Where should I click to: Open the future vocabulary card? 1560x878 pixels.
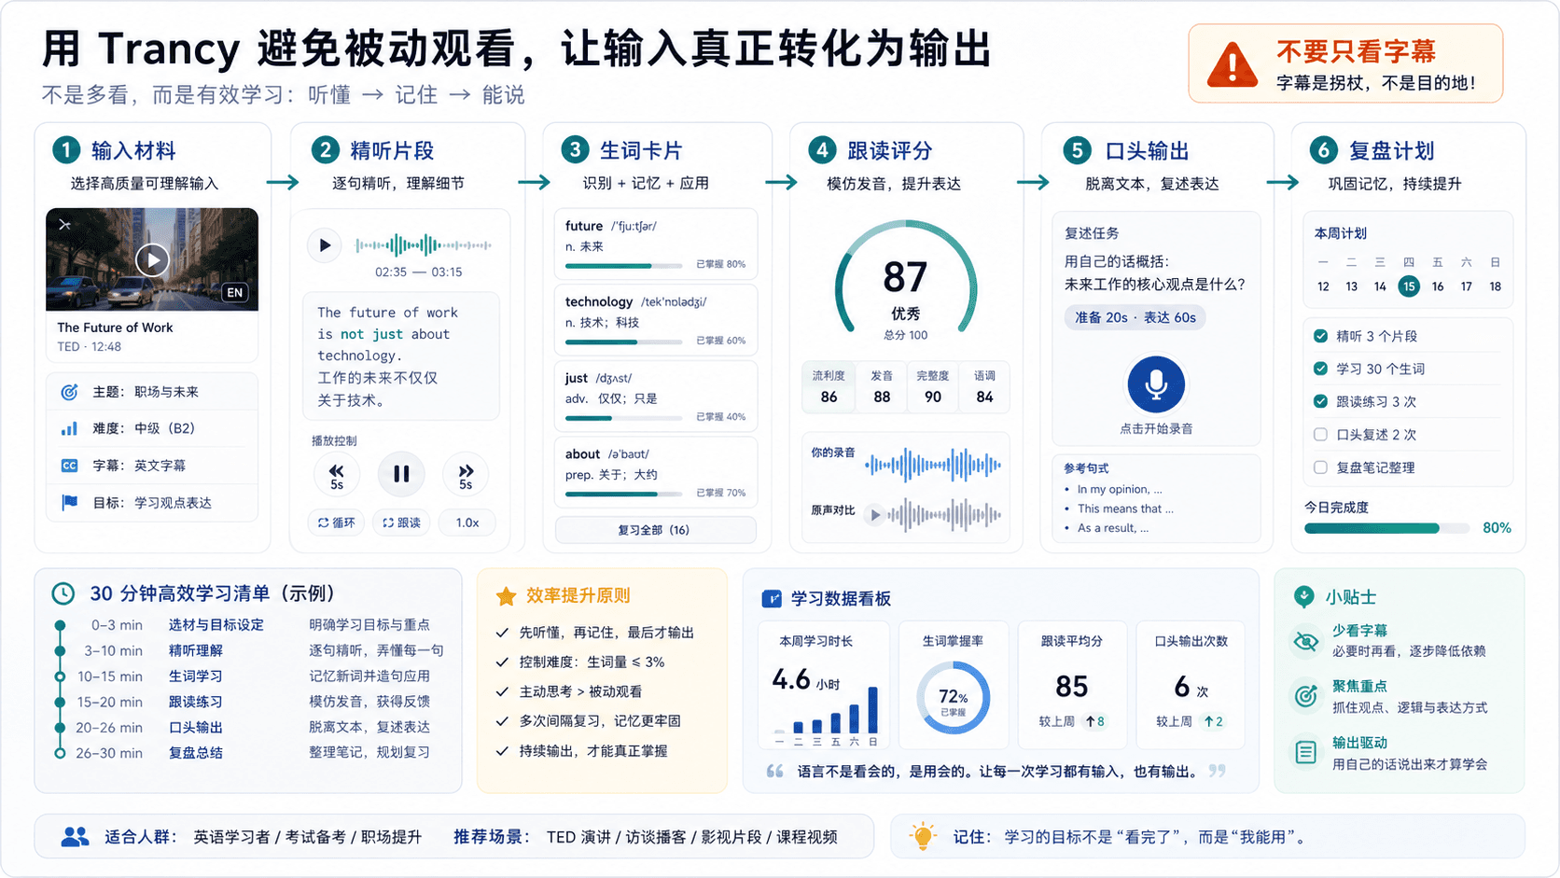(x=655, y=244)
